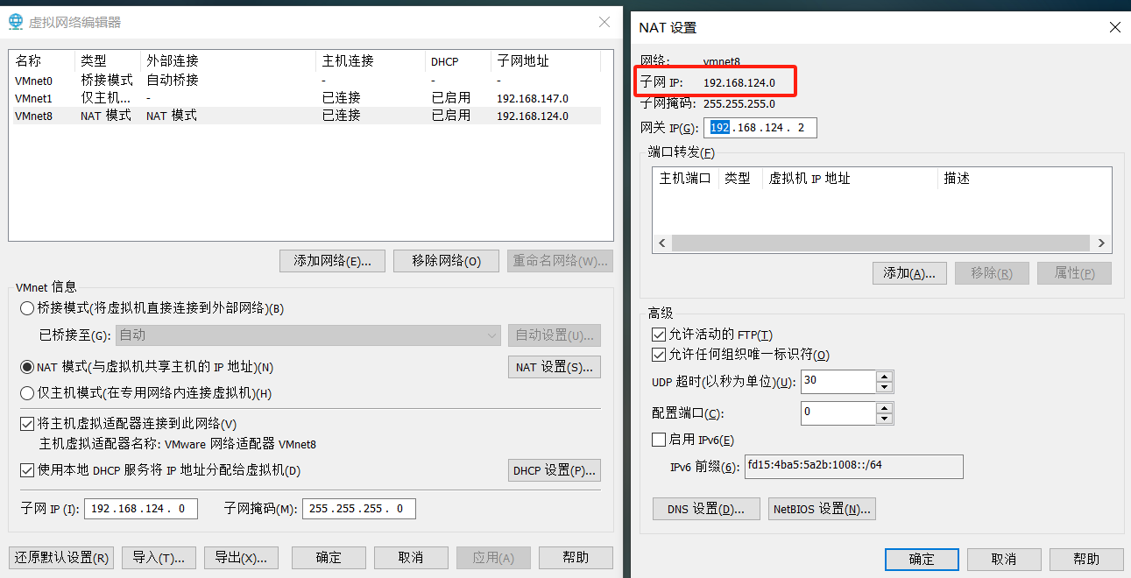Click 添加(A)... port forwarding button

pos(909,273)
